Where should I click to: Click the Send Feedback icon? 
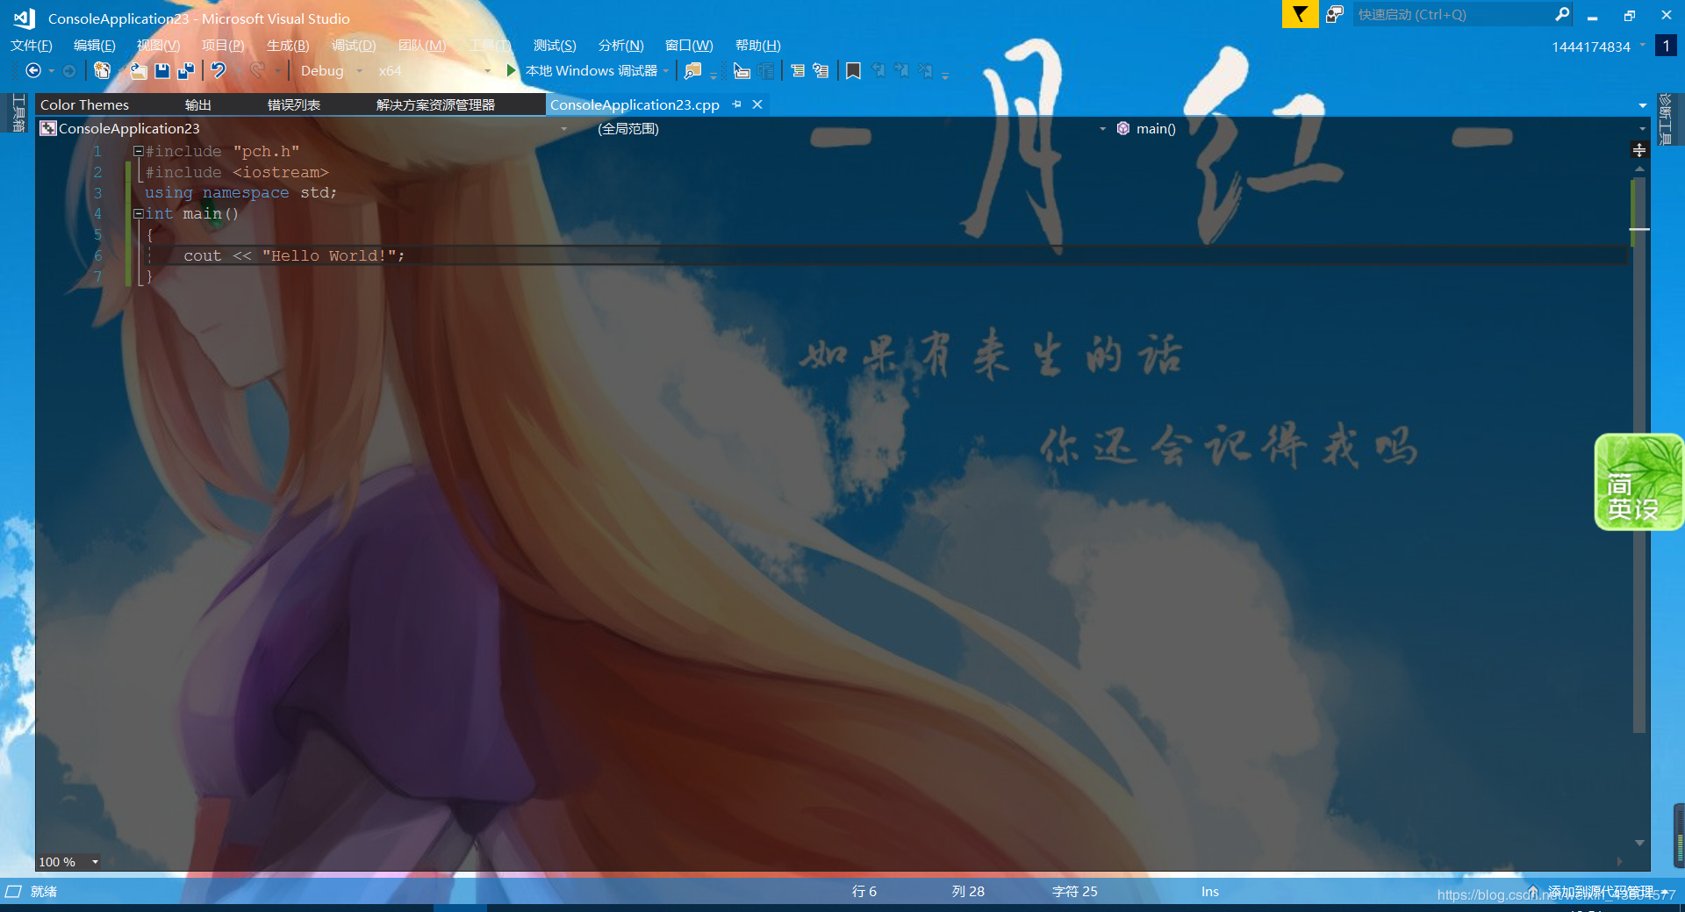point(1334,15)
